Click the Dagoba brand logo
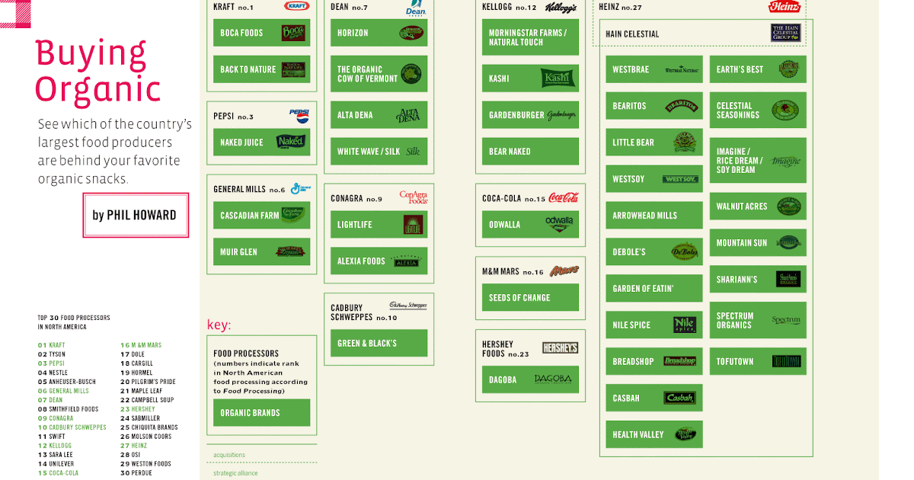Screen dimensions: 914x480 click(552, 379)
